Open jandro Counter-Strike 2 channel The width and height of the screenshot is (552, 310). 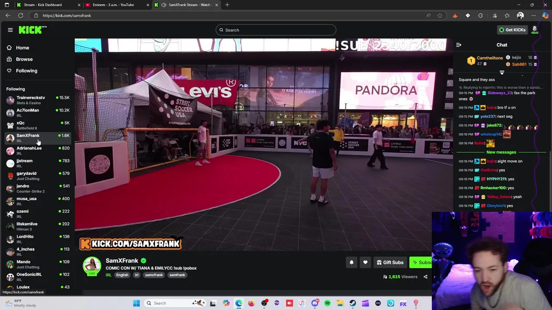click(x=38, y=189)
